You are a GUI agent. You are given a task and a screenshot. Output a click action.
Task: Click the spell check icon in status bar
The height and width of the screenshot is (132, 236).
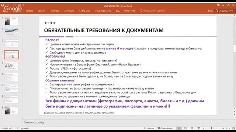pos(17,128)
